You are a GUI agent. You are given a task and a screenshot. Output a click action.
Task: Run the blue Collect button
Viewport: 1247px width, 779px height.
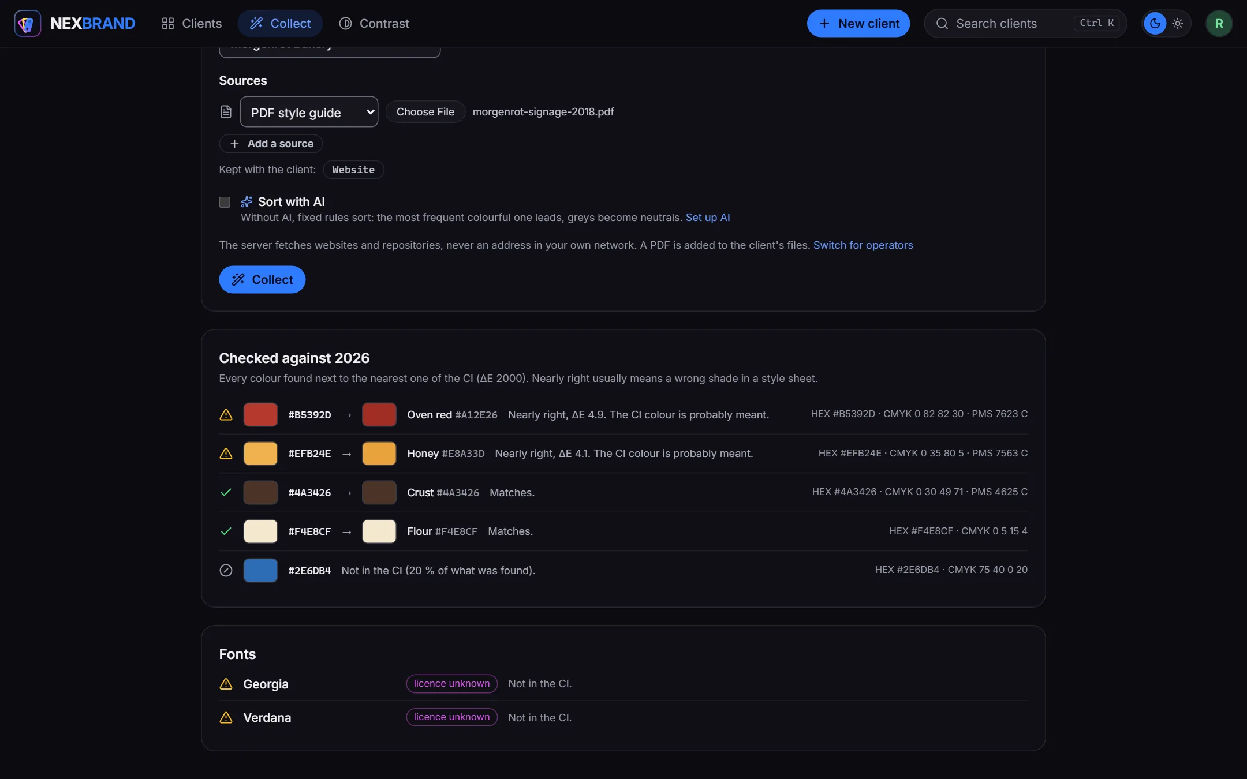262,279
